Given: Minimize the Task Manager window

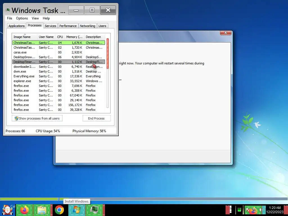Looking at the screenshot, I should point(76,10).
